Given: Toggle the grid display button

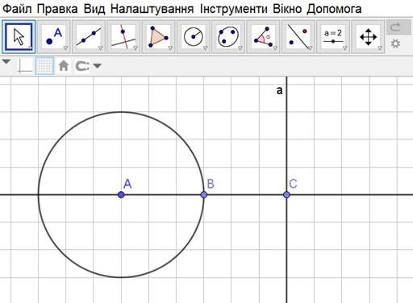Looking at the screenshot, I should pos(44,66).
